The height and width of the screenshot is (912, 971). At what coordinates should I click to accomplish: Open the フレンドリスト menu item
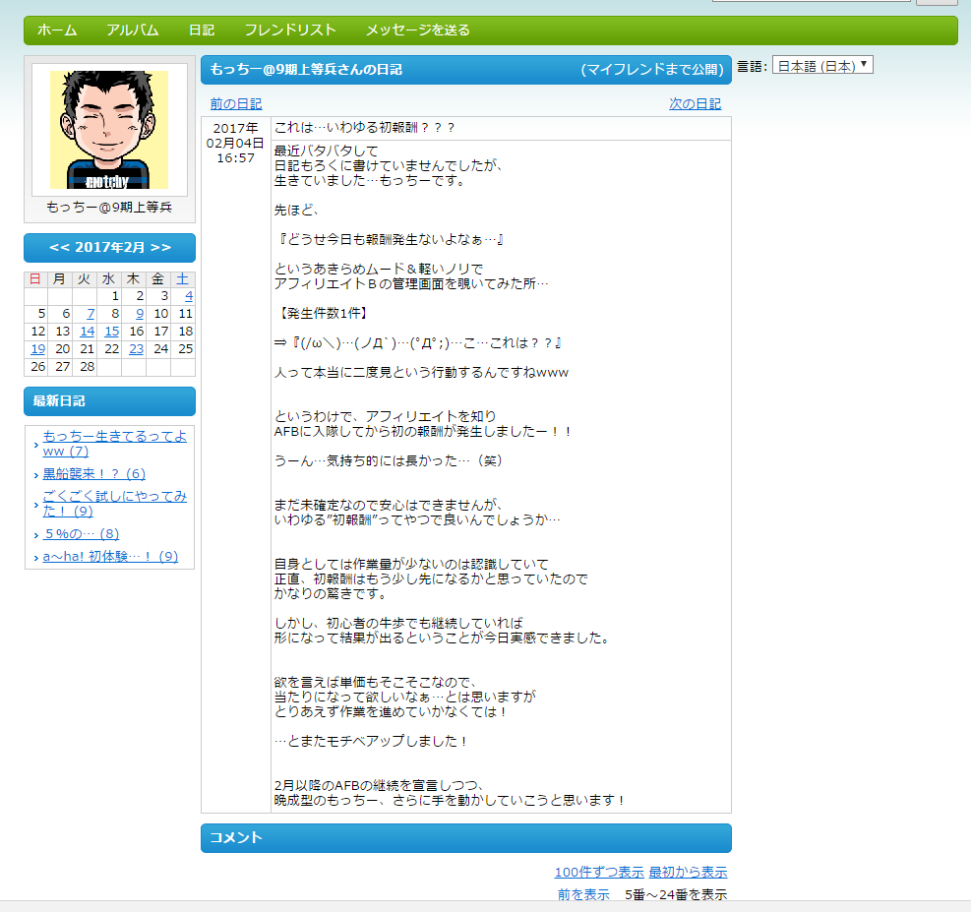[x=289, y=30]
